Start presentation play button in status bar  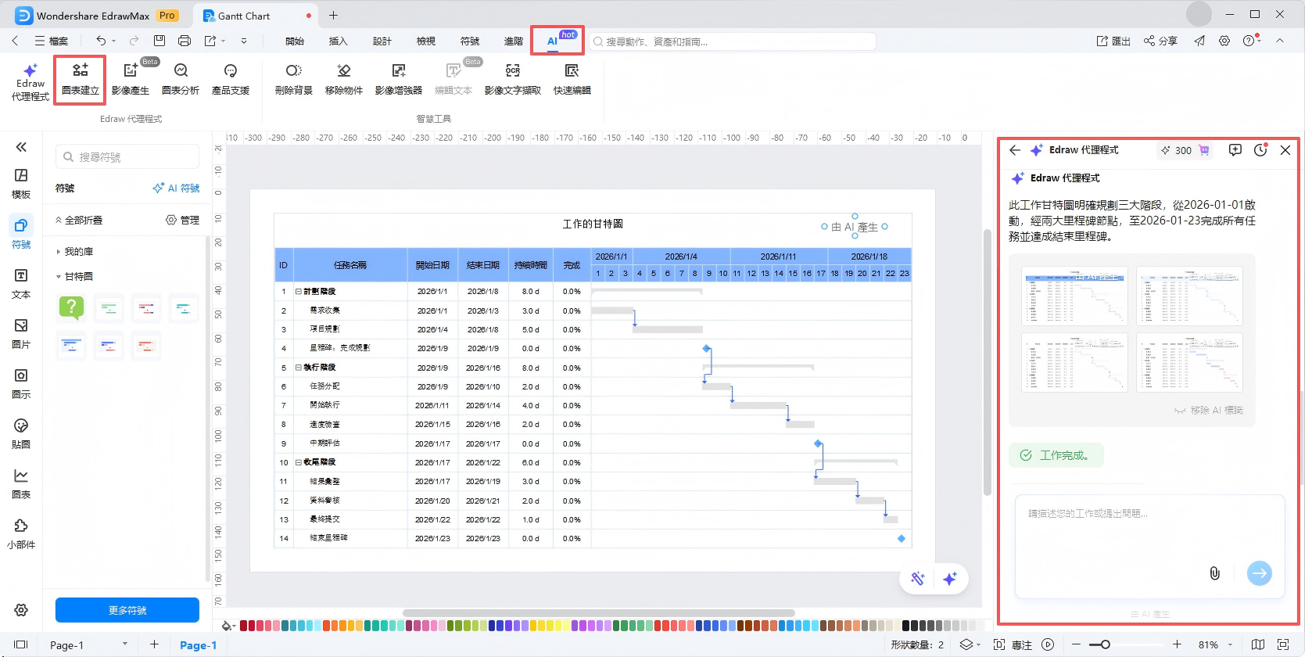coord(1048,644)
